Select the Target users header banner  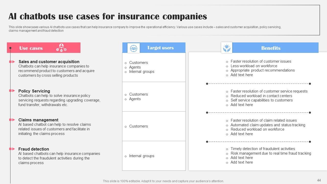click(160, 48)
